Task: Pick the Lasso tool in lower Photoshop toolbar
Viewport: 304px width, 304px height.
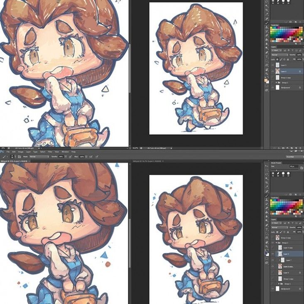Action: (267, 174)
